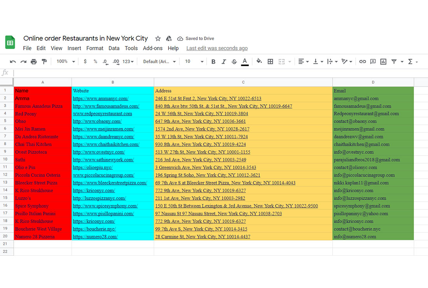
Task: Click the 28 Carmine St address link
Action: pos(203,237)
